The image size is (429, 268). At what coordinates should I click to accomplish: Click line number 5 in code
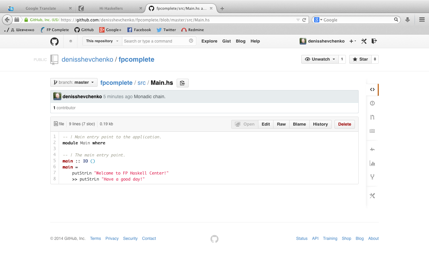click(55, 161)
